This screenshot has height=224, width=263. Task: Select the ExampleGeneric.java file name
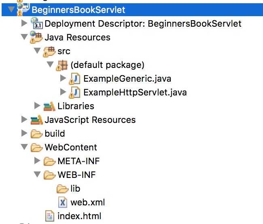point(127,79)
